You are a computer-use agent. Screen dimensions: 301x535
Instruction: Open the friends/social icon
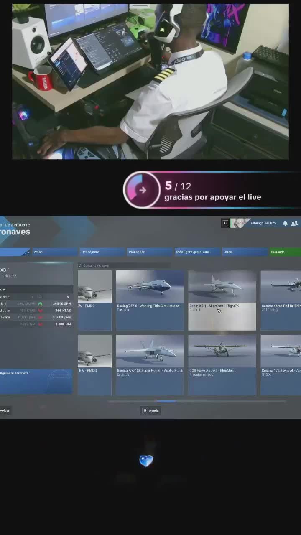(294, 223)
